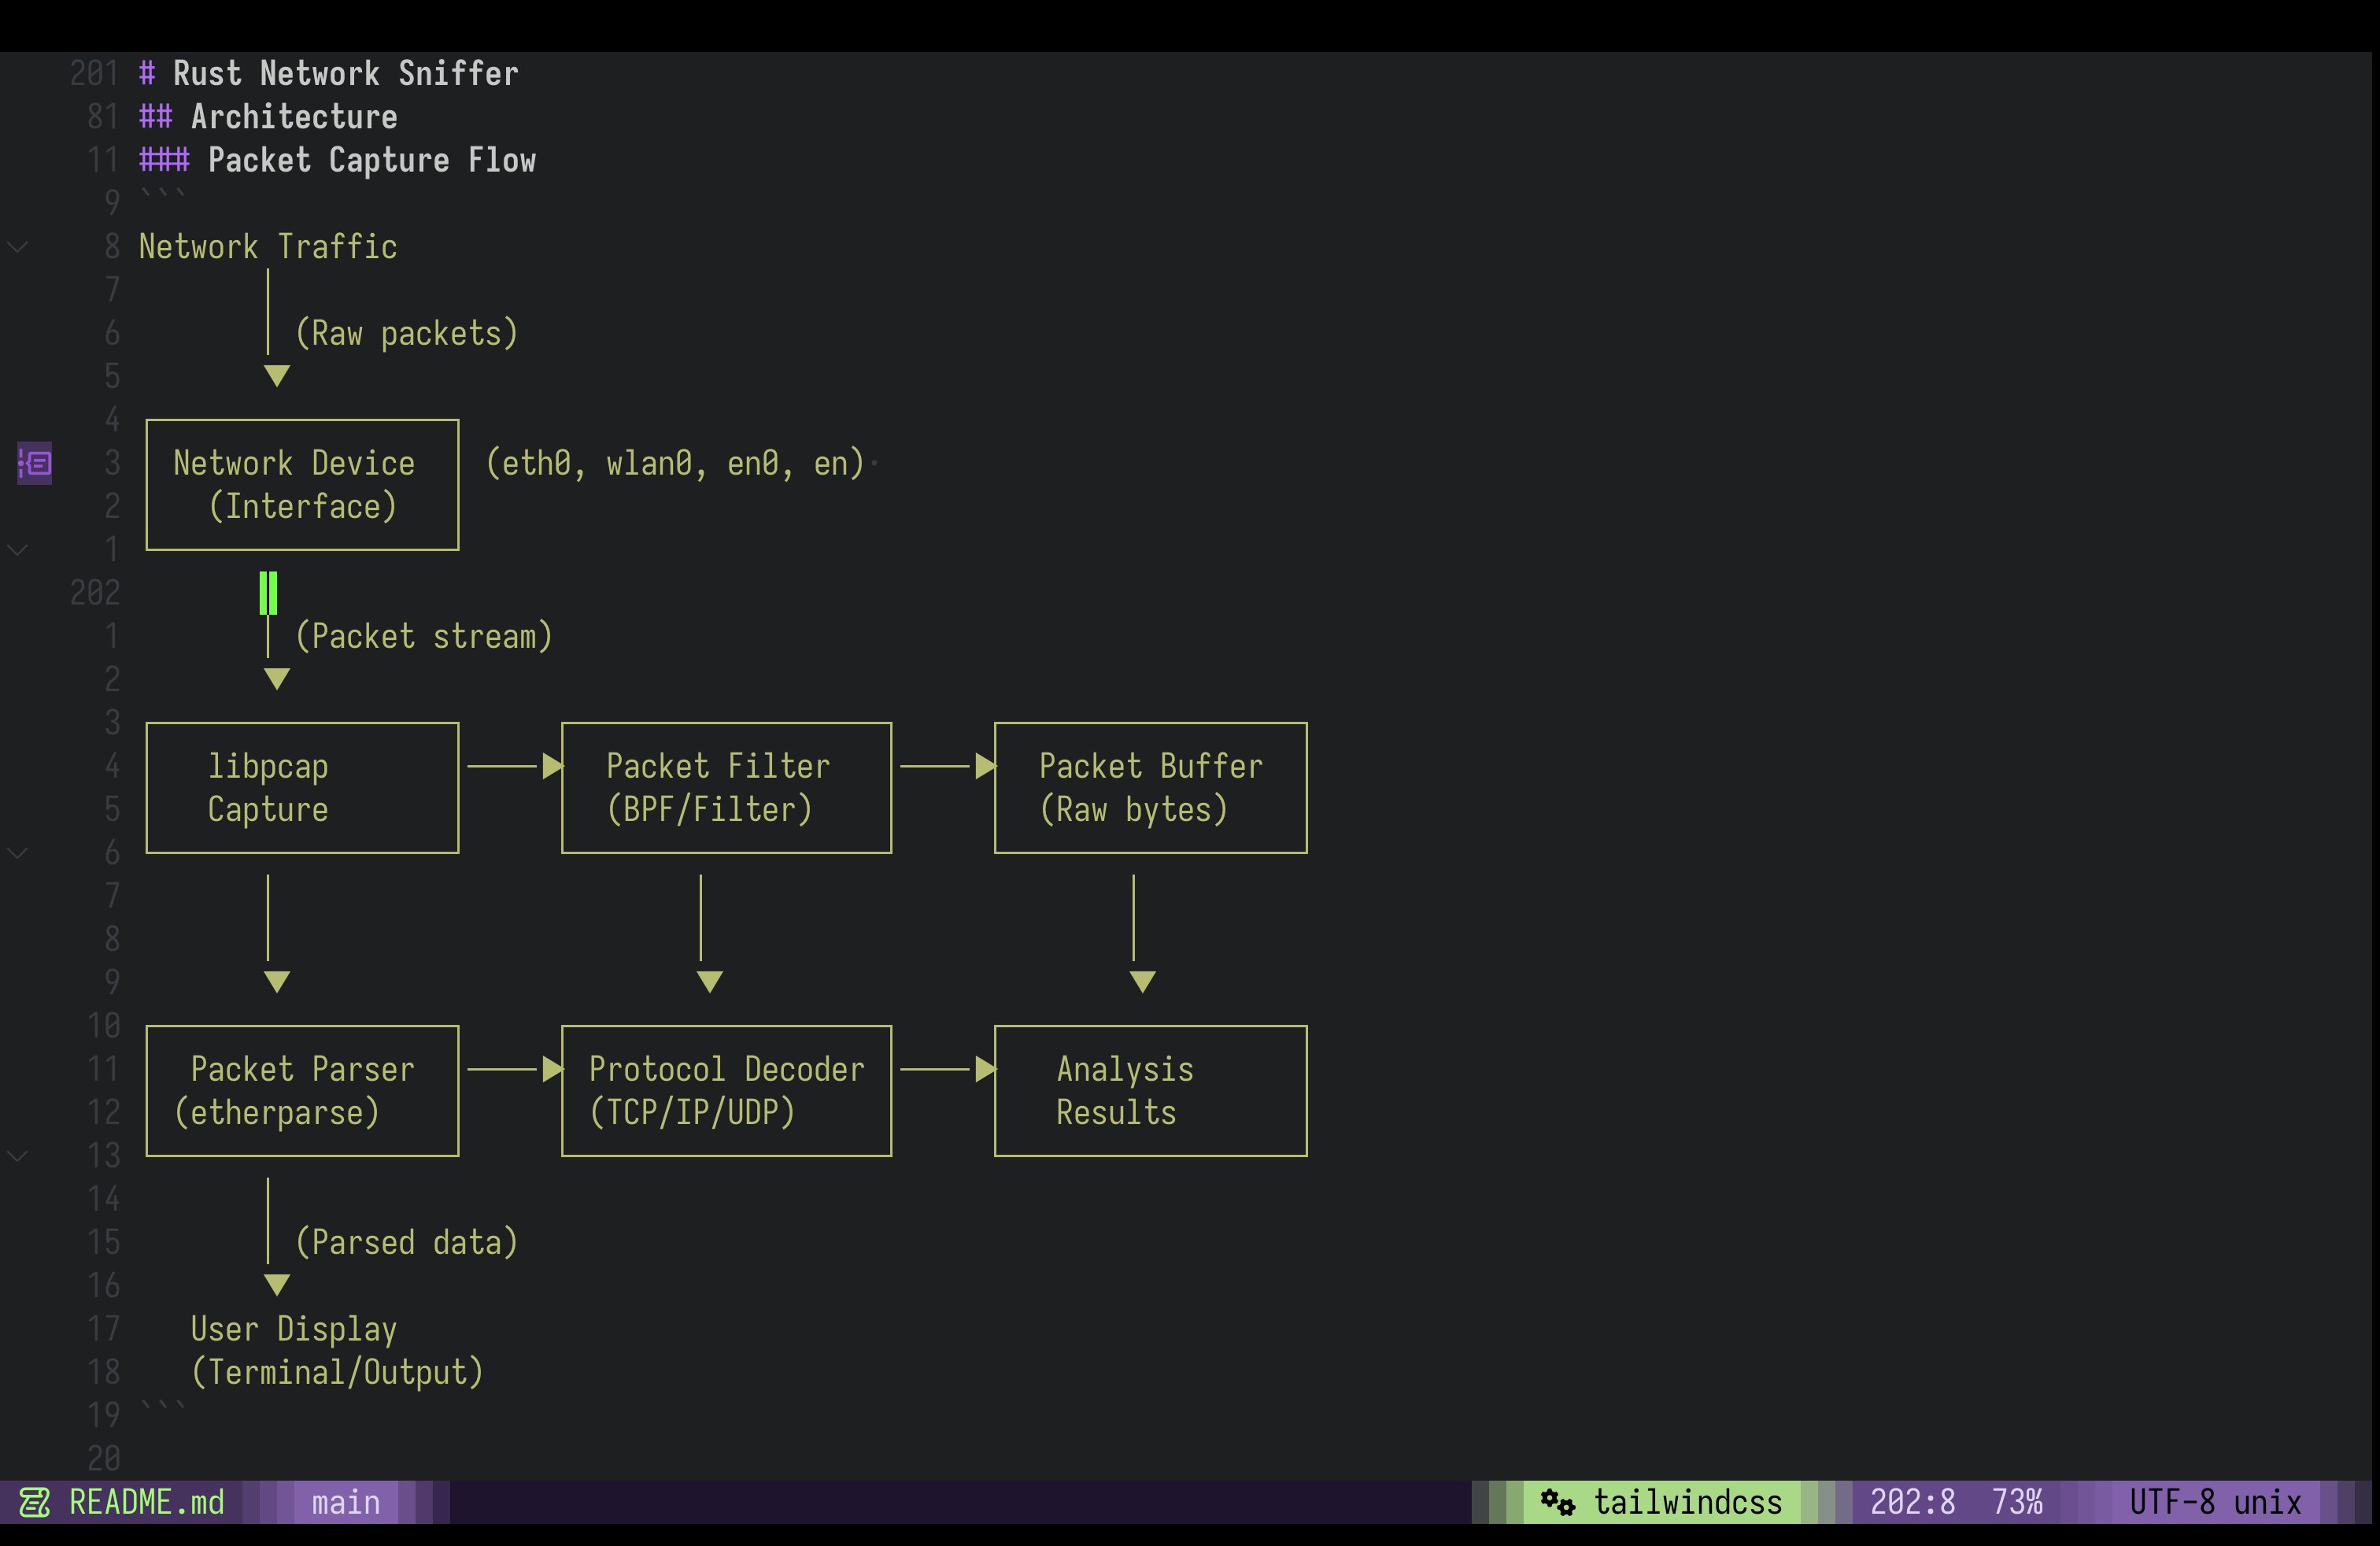
Task: Click the purple outline sign in gutter
Action: (35, 463)
